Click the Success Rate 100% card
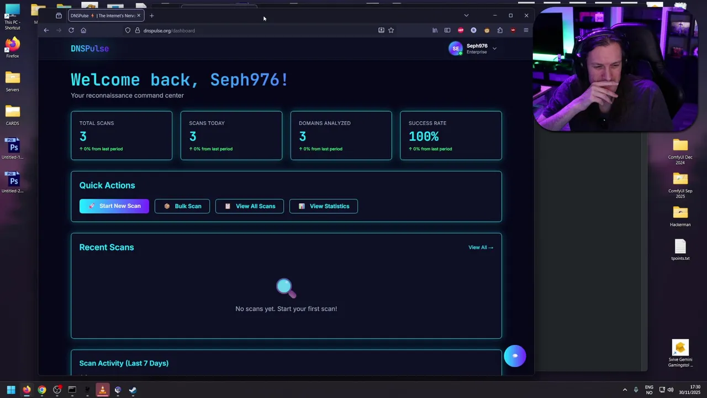707x398 pixels. tap(451, 135)
